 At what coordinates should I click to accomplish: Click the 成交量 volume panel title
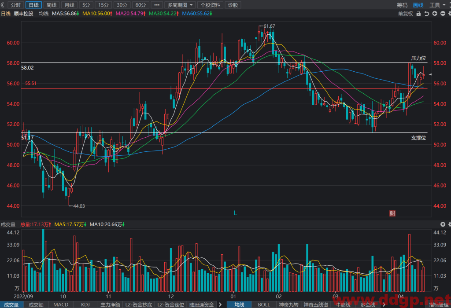pos(8,224)
